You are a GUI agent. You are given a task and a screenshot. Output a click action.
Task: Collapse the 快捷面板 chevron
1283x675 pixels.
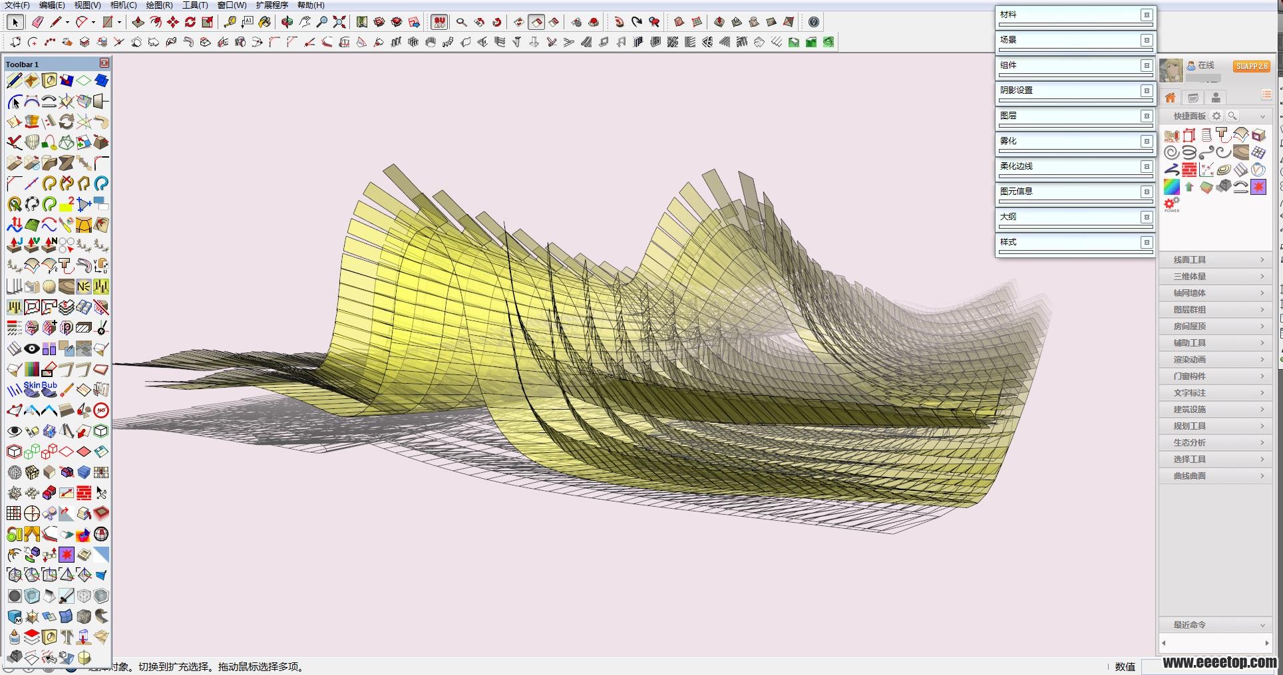1262,116
